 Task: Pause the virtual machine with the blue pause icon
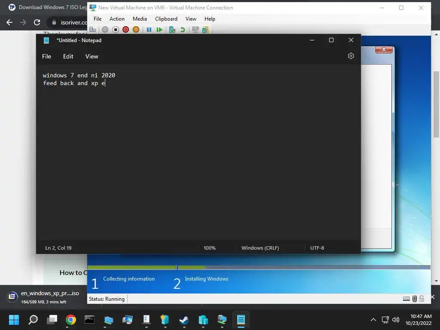point(149,30)
